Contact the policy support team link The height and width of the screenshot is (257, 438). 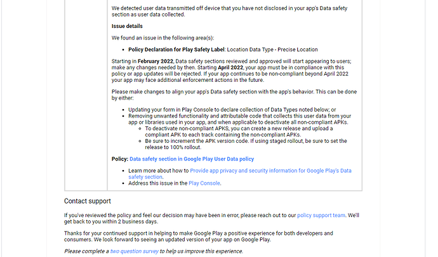[321, 215]
